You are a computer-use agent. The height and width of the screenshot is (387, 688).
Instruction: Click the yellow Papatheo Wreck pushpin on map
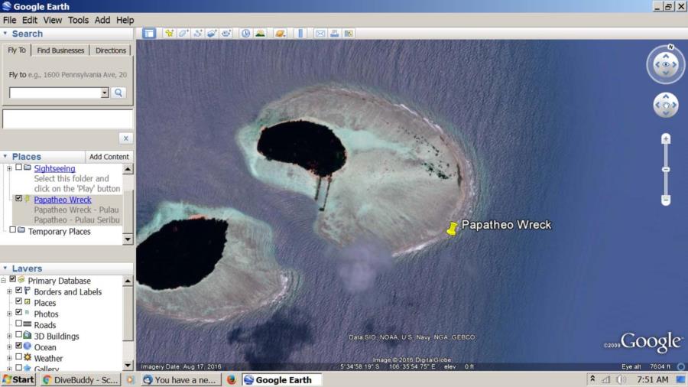pos(452,228)
